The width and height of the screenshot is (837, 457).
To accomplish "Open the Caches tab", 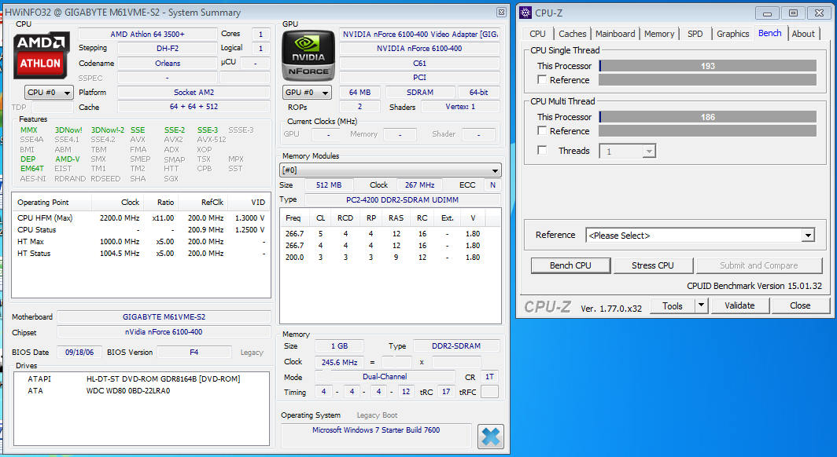I will coord(572,34).
